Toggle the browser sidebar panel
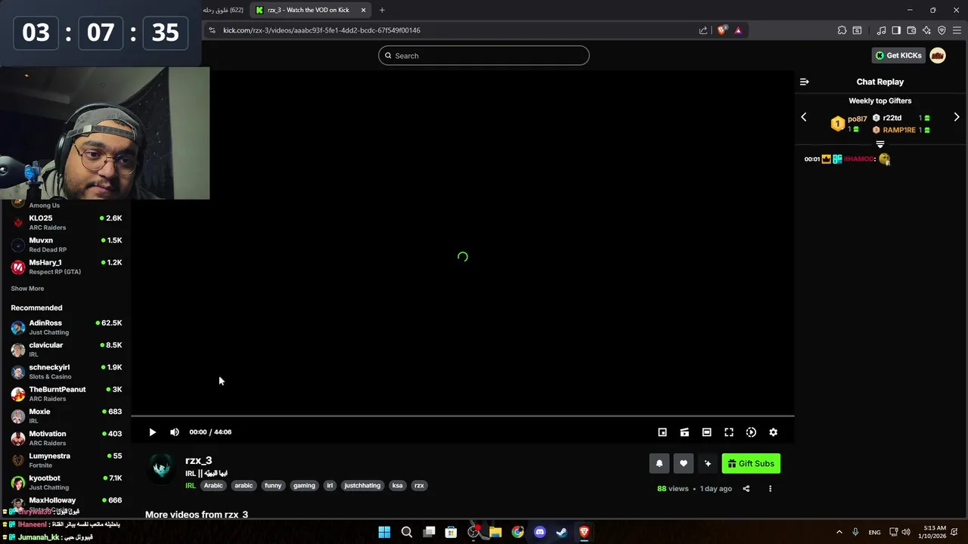This screenshot has width=968, height=544. [896, 30]
